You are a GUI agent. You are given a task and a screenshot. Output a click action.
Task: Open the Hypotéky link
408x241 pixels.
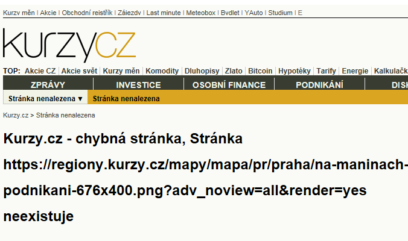[295, 71]
